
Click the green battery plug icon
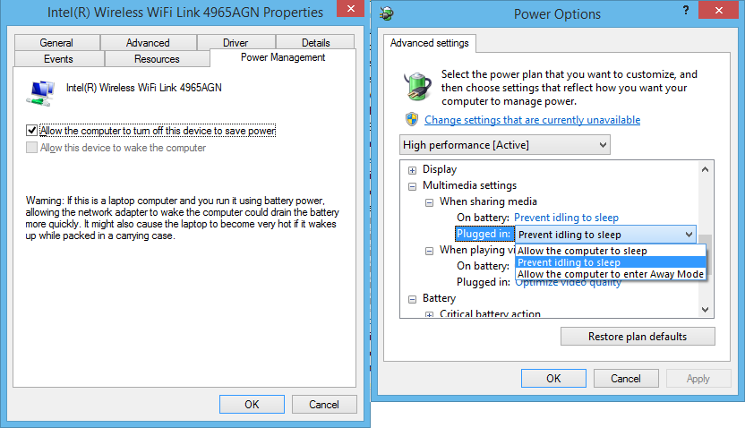pos(417,86)
